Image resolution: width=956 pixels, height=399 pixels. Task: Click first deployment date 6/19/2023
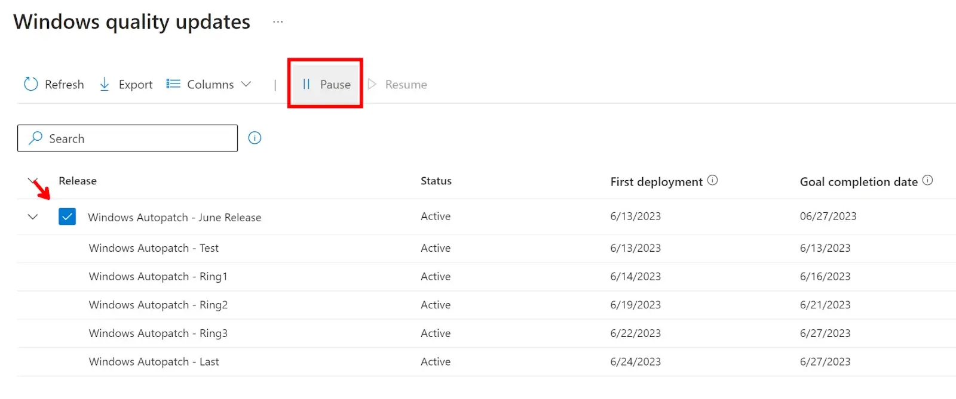(635, 305)
